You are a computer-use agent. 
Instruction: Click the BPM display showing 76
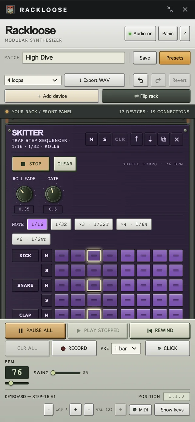tap(17, 372)
